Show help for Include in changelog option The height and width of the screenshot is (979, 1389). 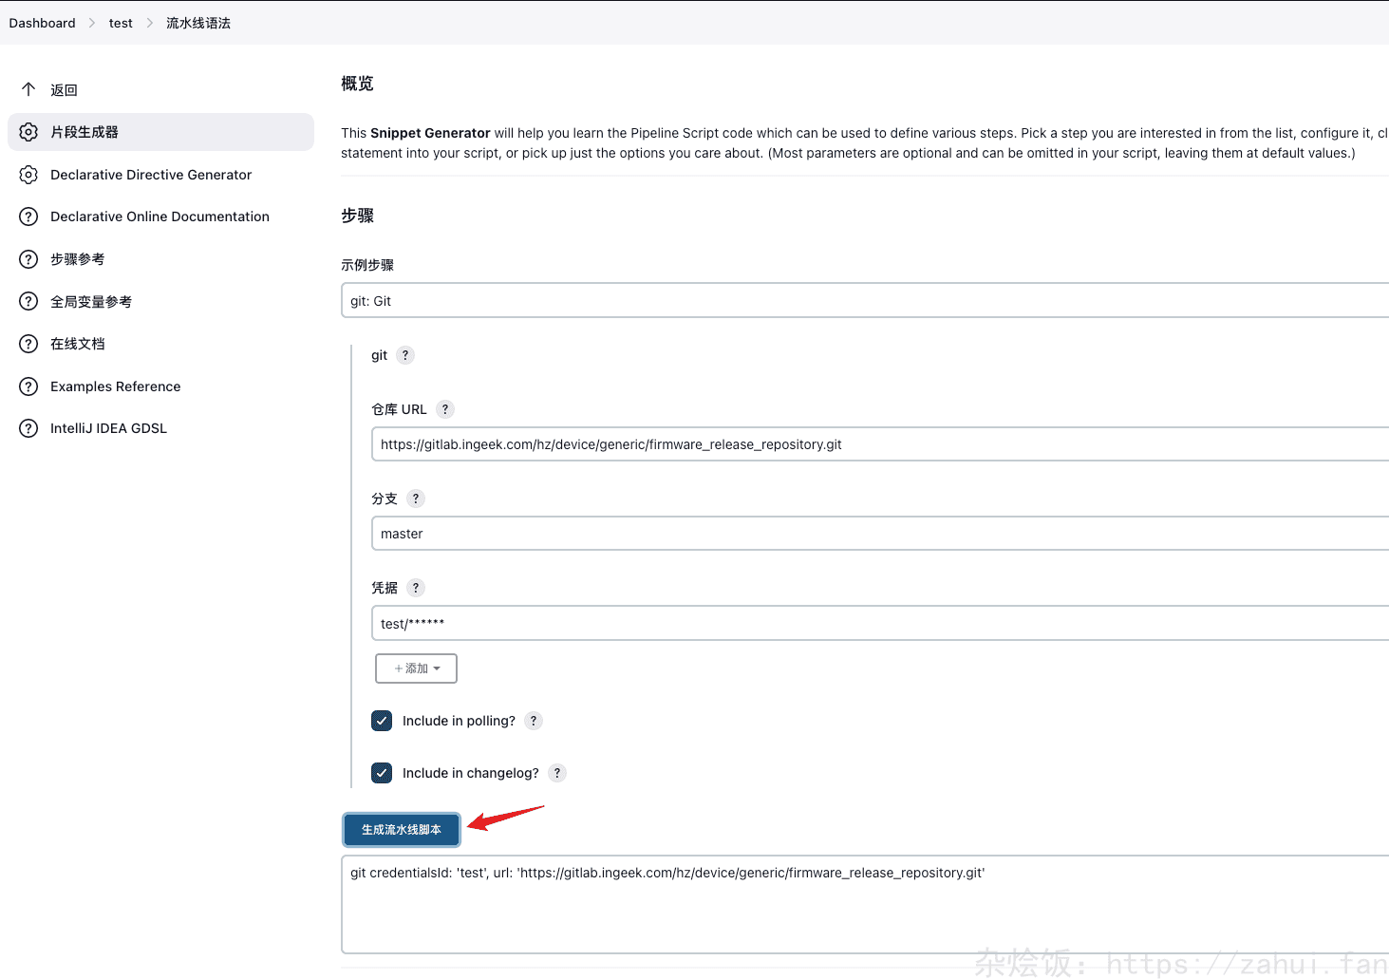click(557, 773)
